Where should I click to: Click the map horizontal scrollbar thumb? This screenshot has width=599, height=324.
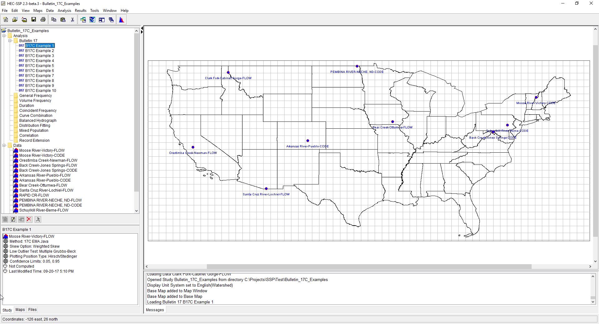(369, 267)
